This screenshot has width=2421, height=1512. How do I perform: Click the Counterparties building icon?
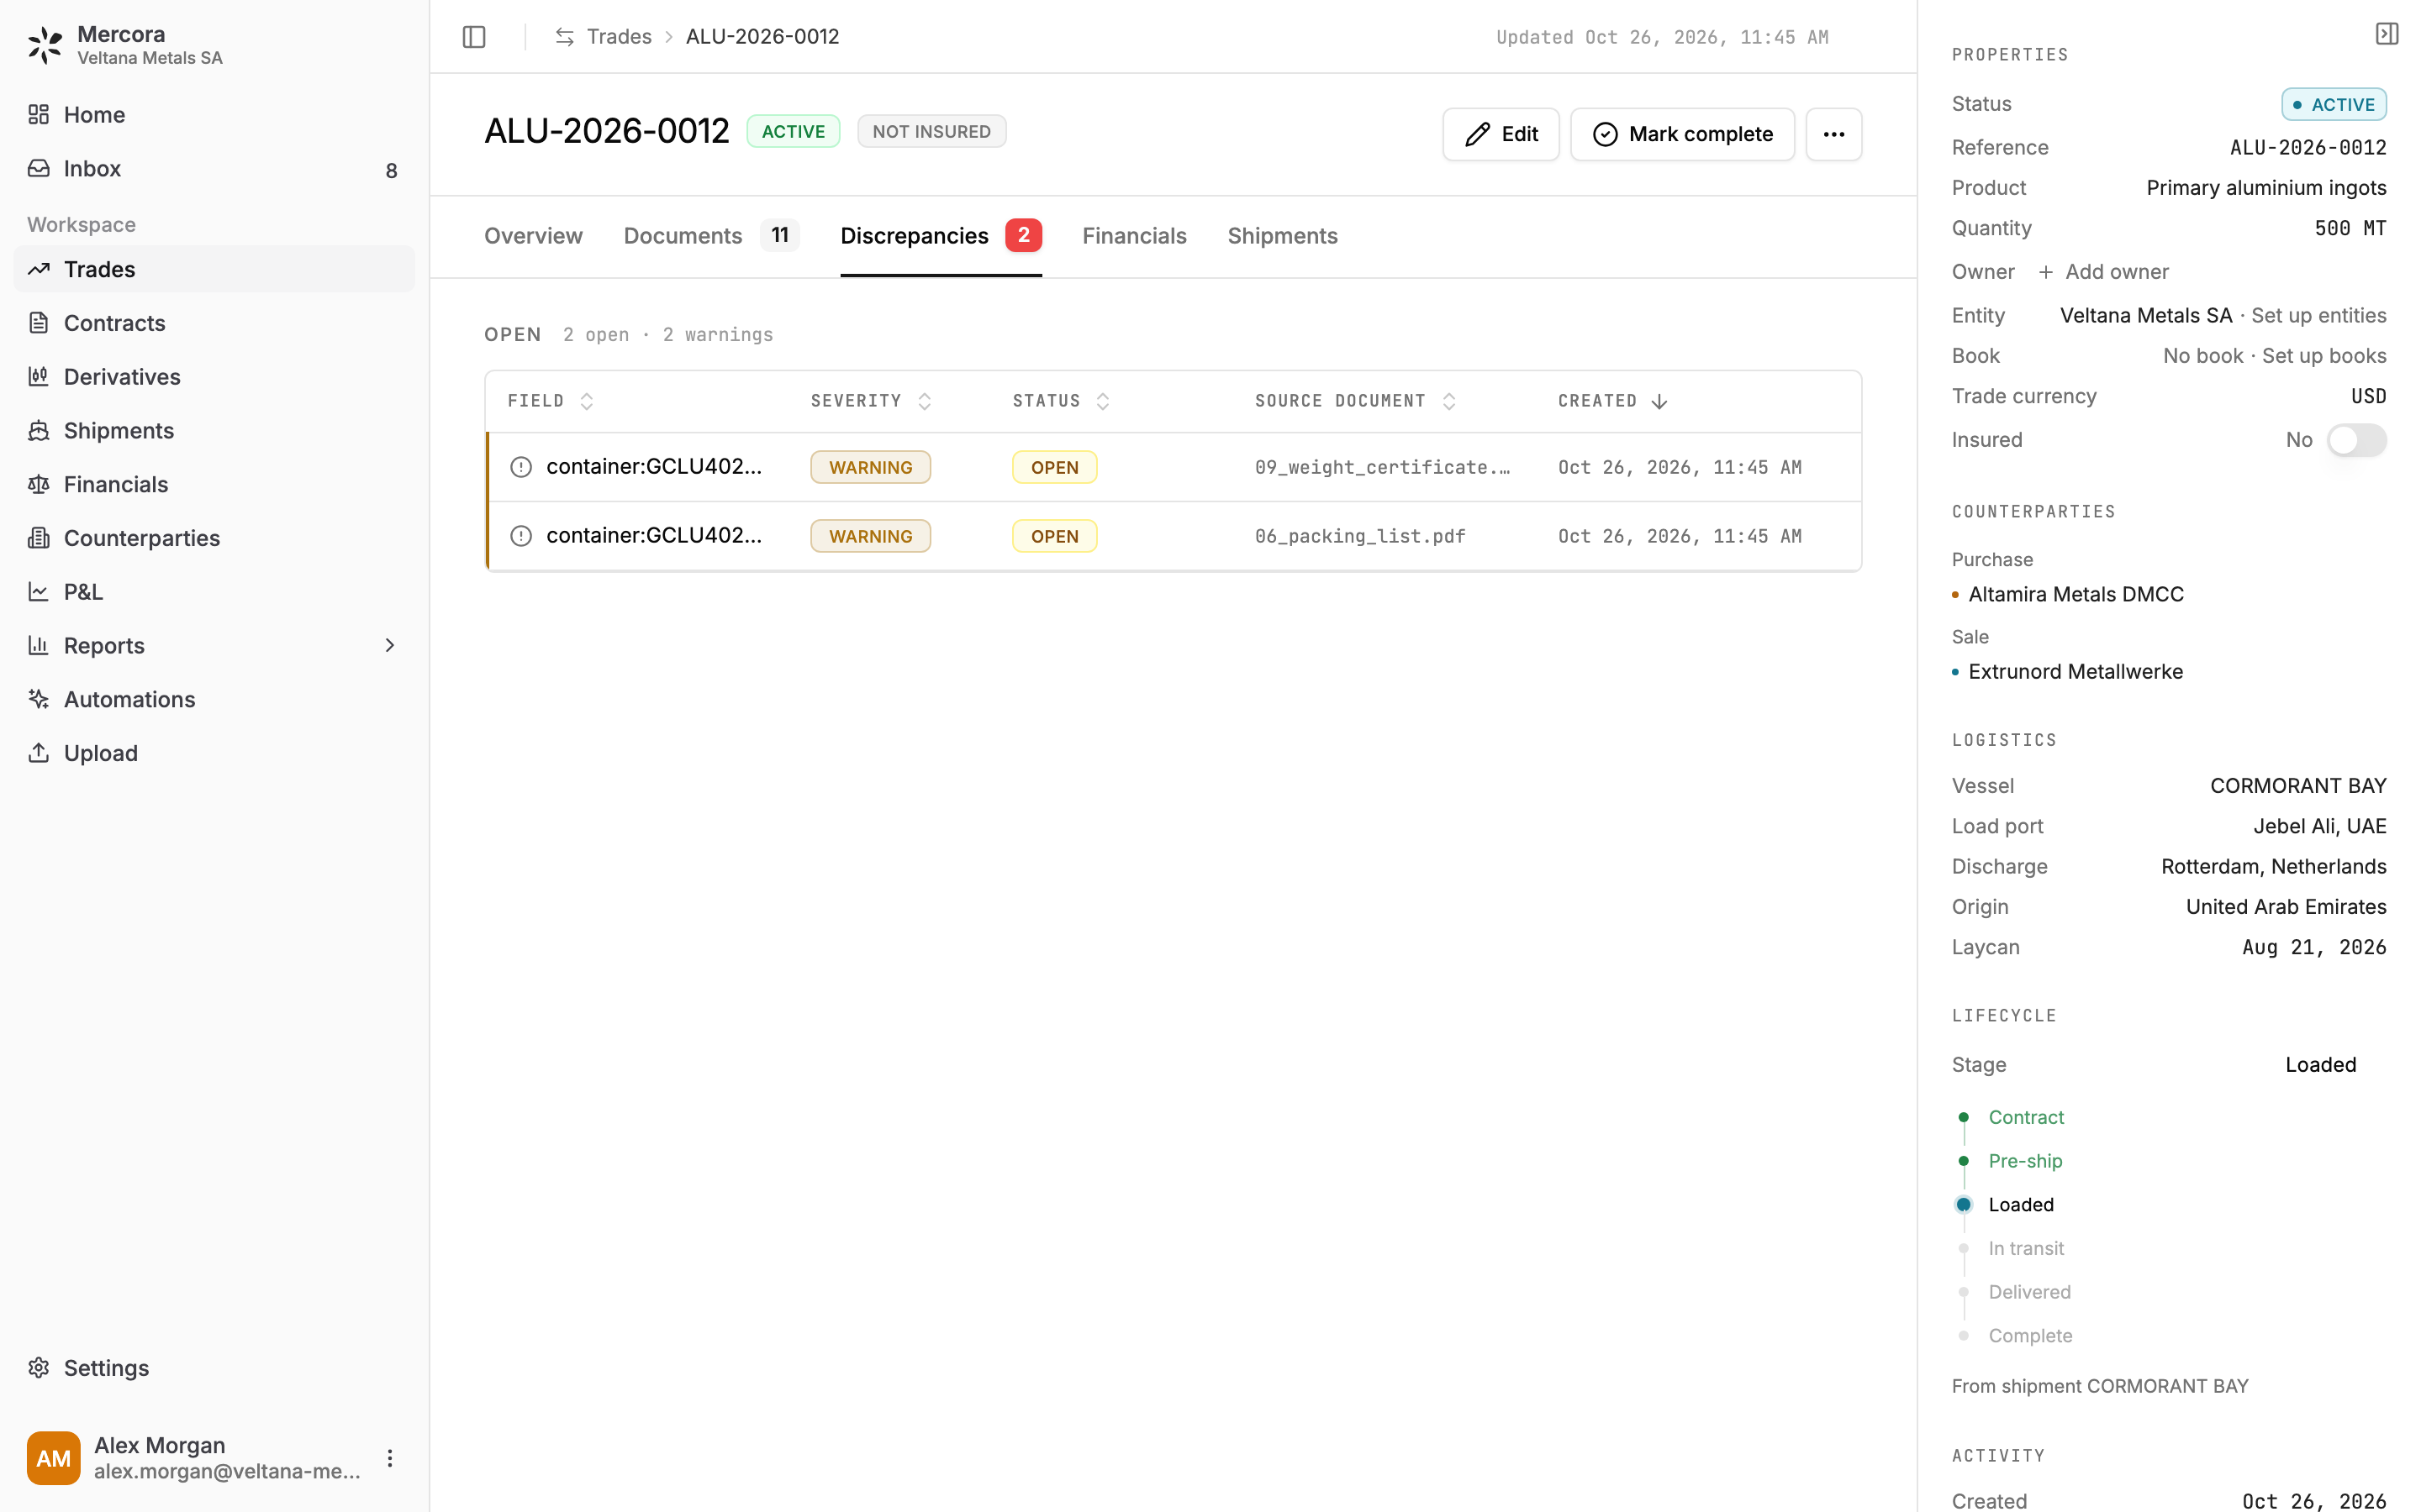39,538
